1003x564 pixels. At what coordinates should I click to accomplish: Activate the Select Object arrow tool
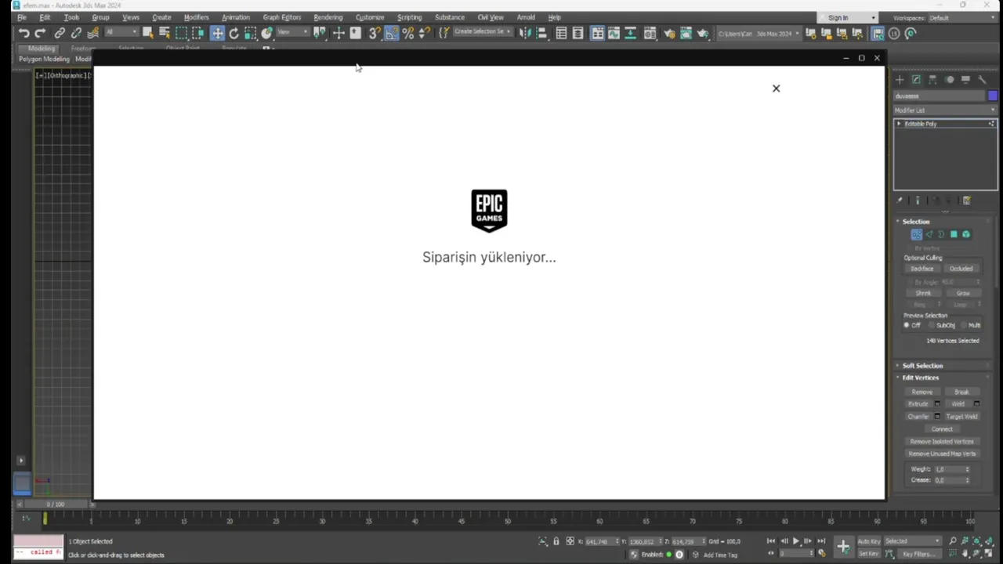(147, 33)
